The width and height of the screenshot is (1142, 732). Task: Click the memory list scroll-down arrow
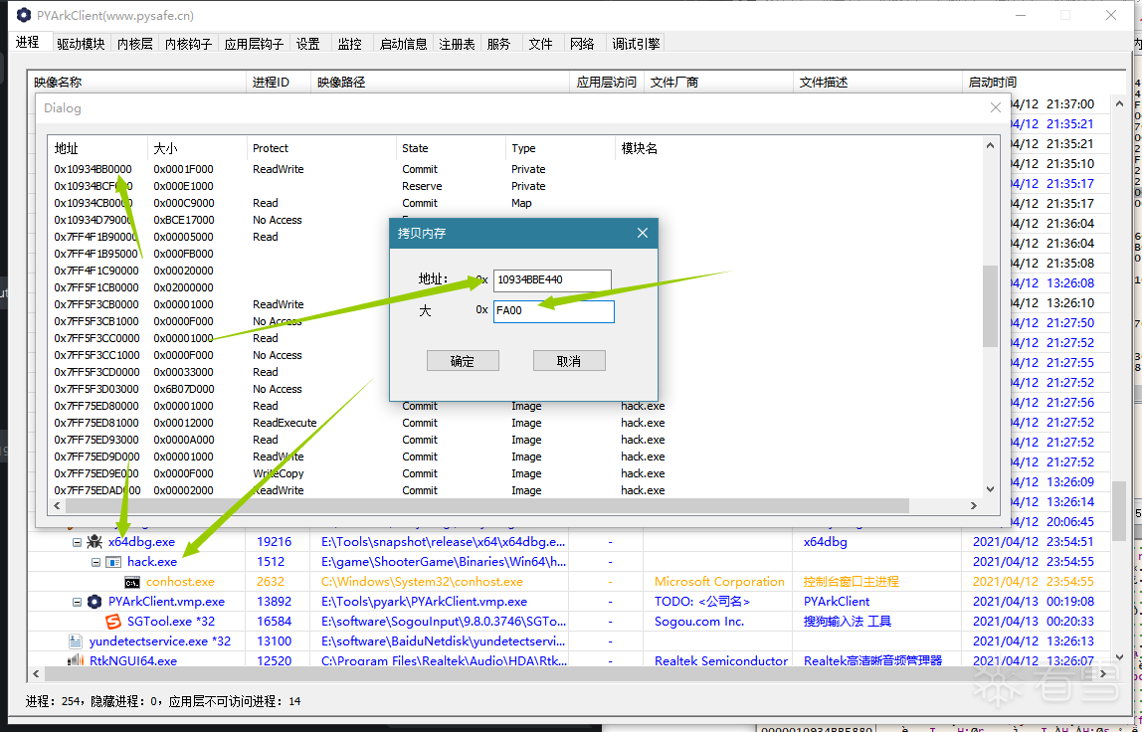tap(990, 489)
